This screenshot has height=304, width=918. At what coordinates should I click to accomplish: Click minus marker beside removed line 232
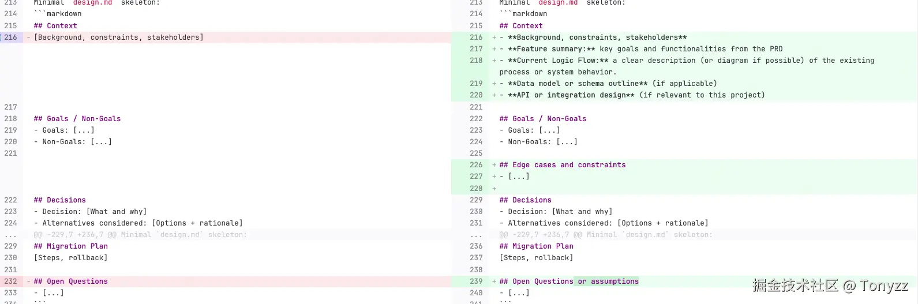[28, 282]
